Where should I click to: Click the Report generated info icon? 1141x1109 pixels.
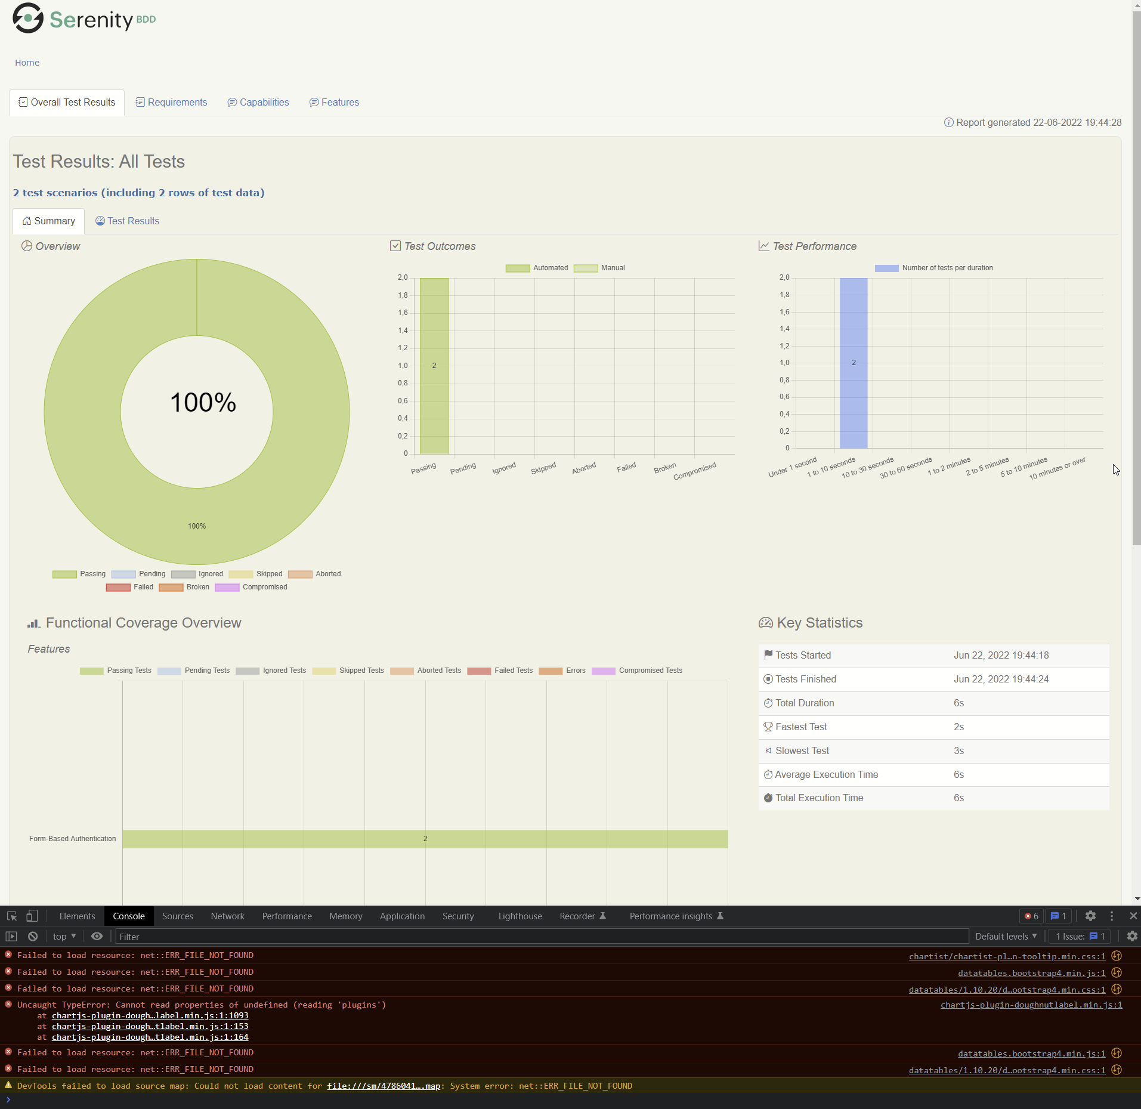[x=949, y=123]
